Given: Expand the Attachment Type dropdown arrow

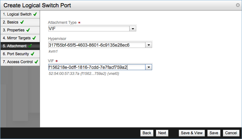Looking at the screenshot, I should coord(133,29).
